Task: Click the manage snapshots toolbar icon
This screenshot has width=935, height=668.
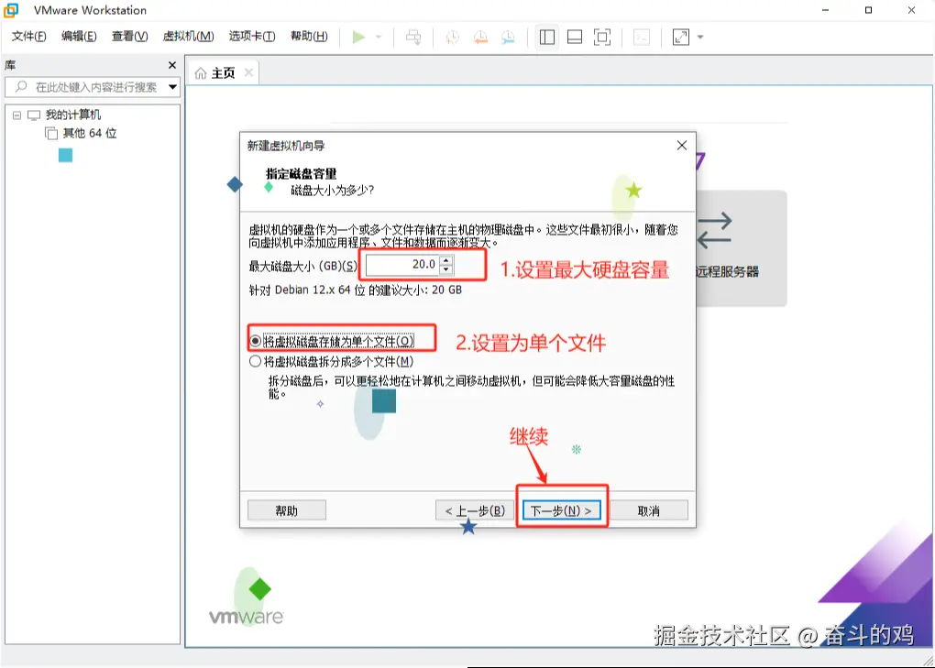Action: pos(508,37)
